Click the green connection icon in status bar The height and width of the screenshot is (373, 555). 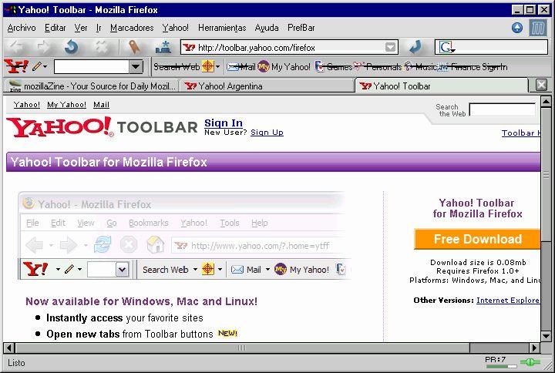coord(530,362)
